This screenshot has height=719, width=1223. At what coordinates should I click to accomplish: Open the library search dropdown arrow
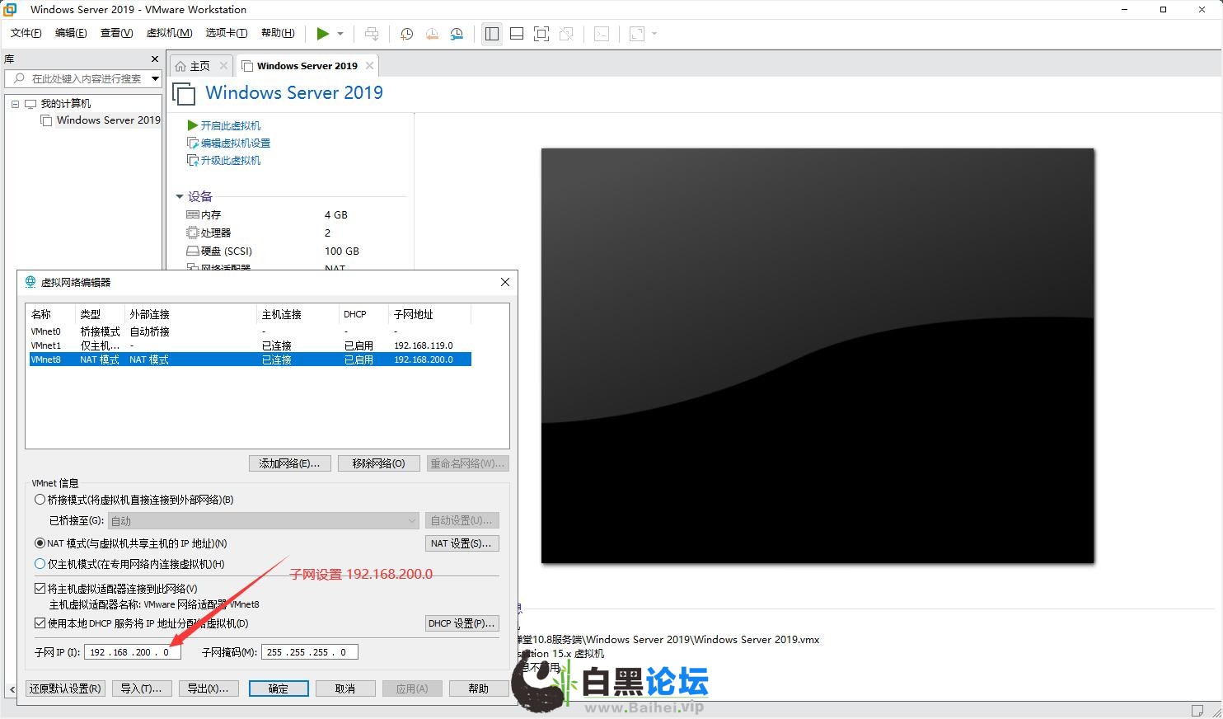(155, 78)
